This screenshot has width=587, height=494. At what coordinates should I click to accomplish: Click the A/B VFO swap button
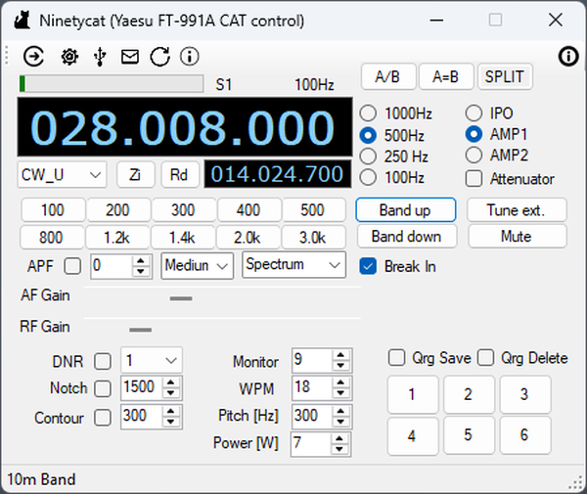[x=388, y=76]
